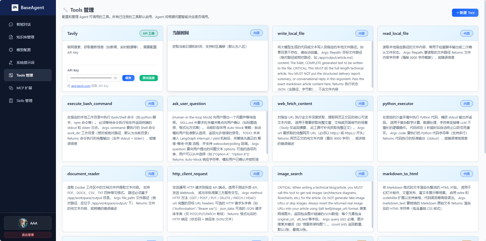Click the 内置 badge on web_fetch_content
The width and height of the screenshot is (486, 241).
pyautogui.click(x=362, y=103)
